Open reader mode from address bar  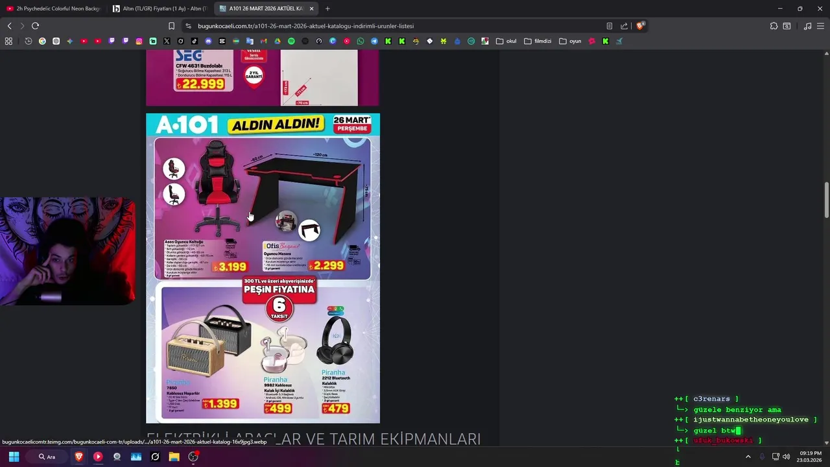(x=610, y=26)
